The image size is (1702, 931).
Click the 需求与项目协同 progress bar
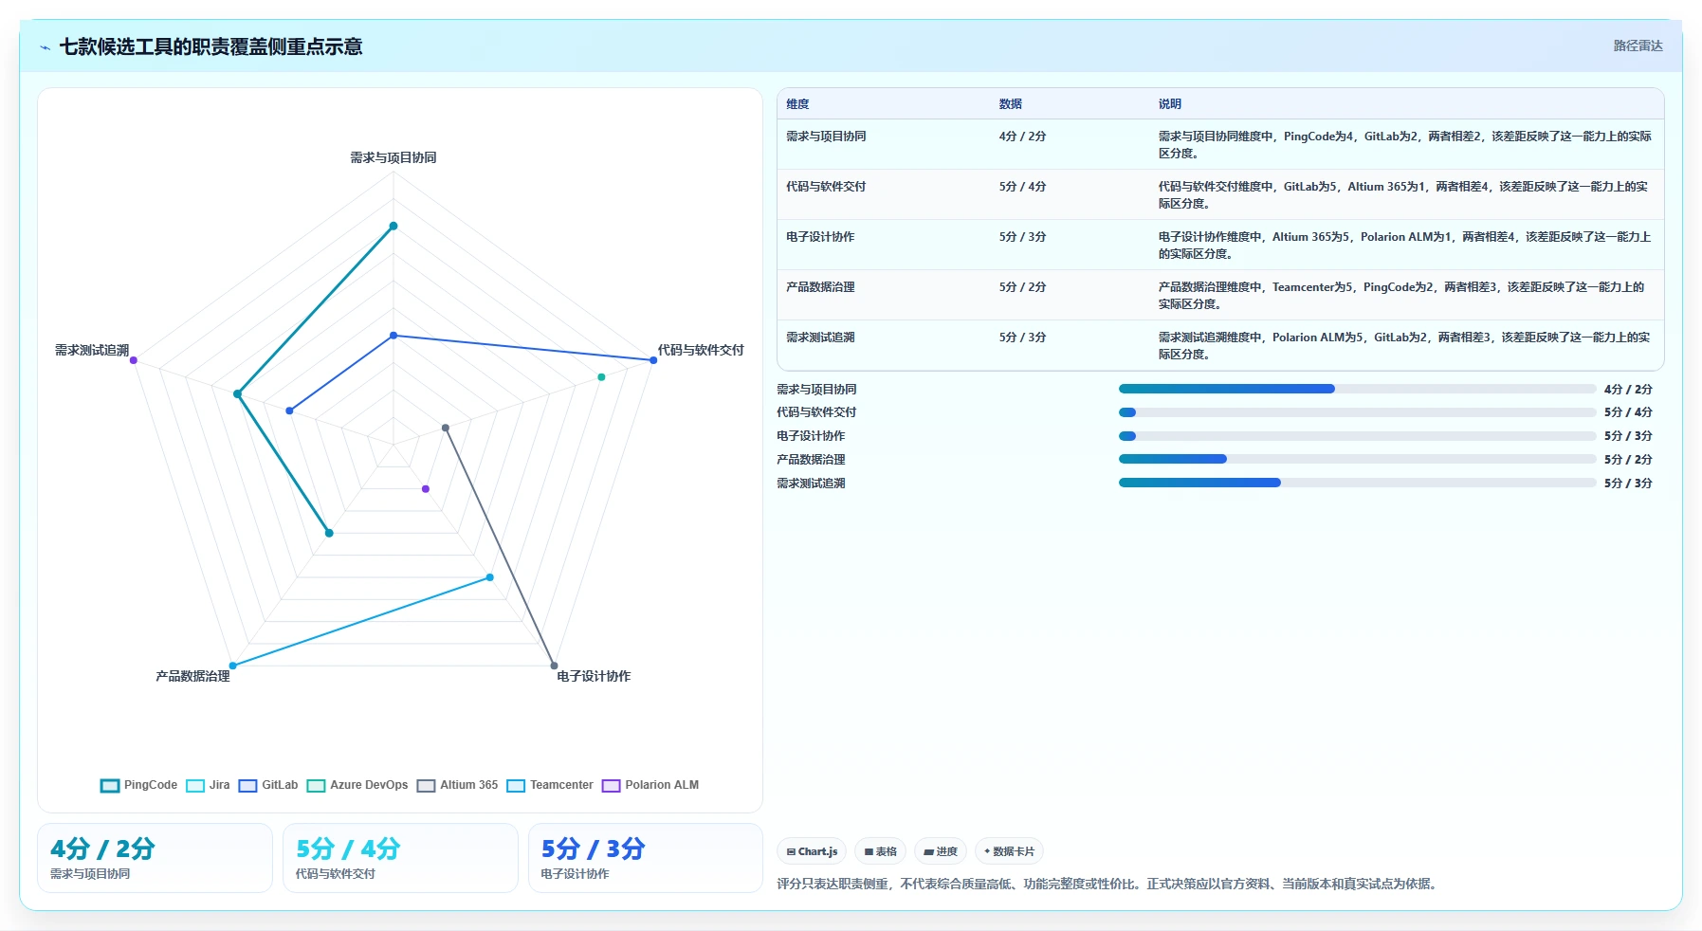(1357, 389)
